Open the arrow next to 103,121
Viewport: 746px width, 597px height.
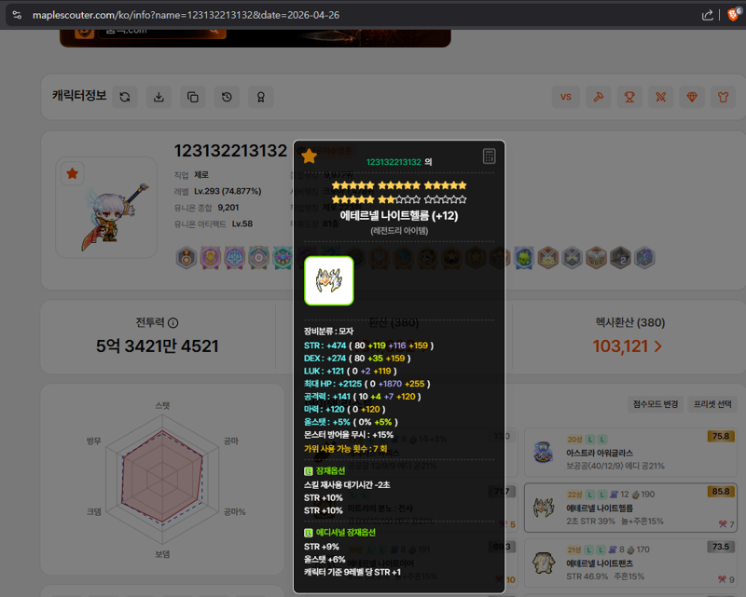pyautogui.click(x=658, y=346)
